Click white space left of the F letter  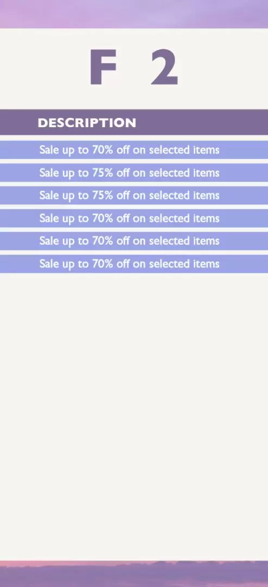coord(45,68)
